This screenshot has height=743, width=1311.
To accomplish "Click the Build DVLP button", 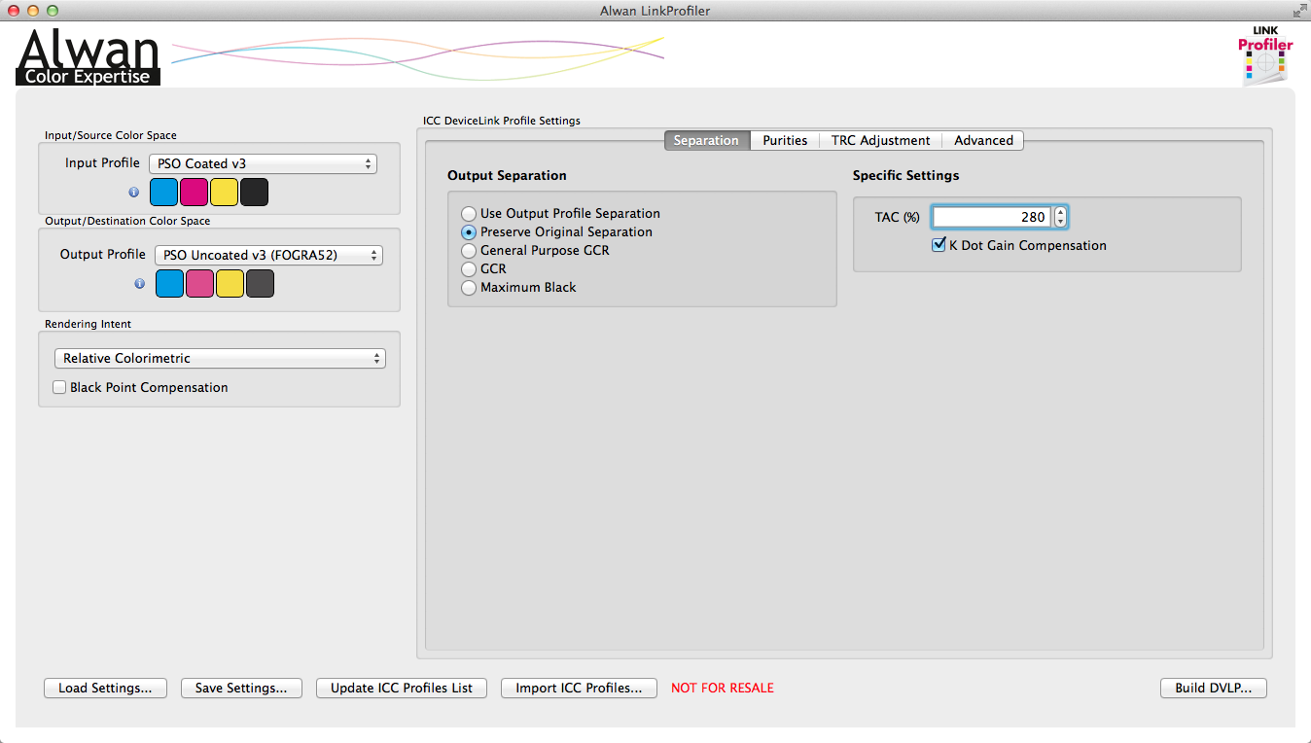I will 1213,688.
